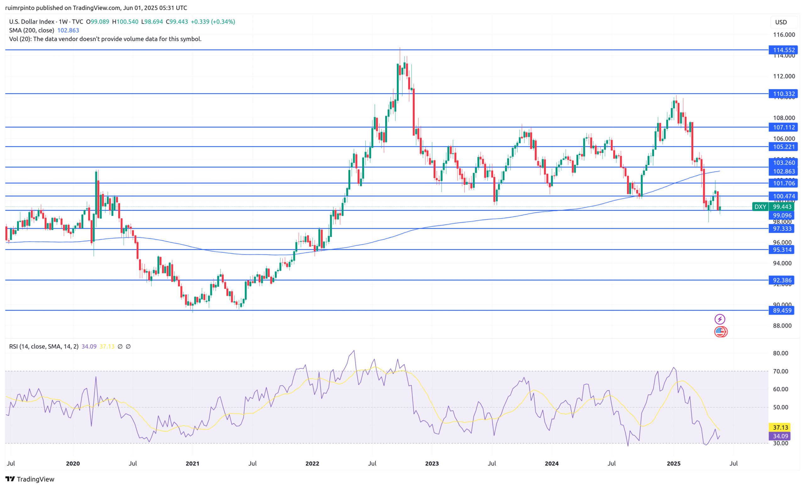
Task: Select the 114.552 horizontal line label
Action: pyautogui.click(x=783, y=50)
